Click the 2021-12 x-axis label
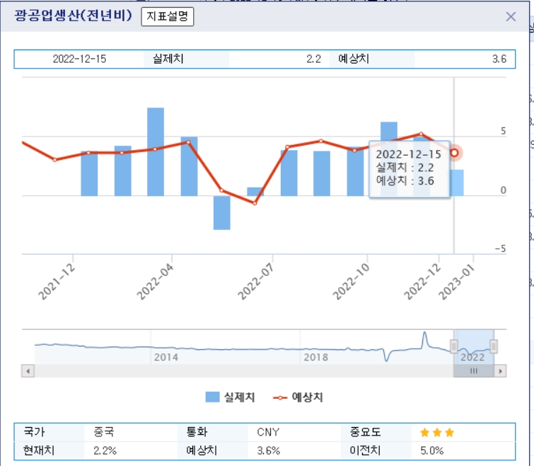Screen dimensions: 534x466 pyautogui.click(x=57, y=281)
